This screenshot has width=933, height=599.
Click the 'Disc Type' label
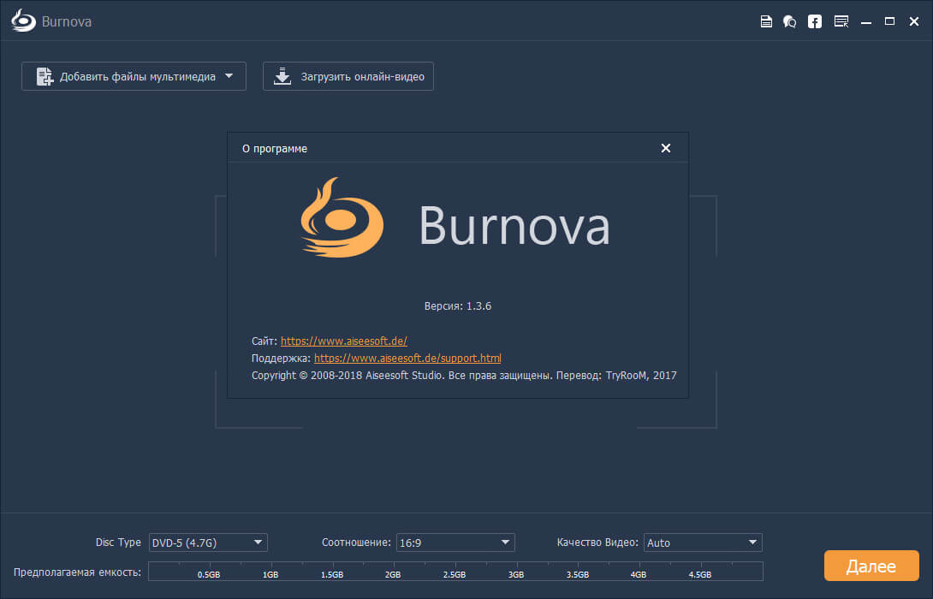pos(118,543)
